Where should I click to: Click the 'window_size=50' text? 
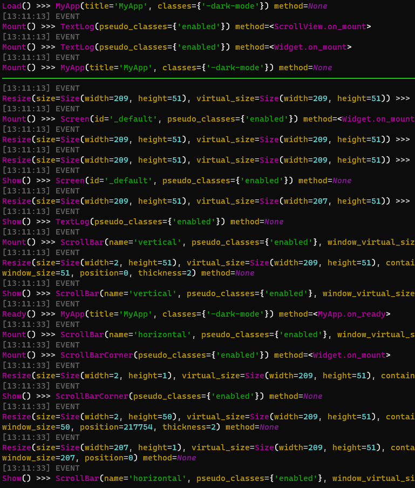pyautogui.click(x=36, y=427)
